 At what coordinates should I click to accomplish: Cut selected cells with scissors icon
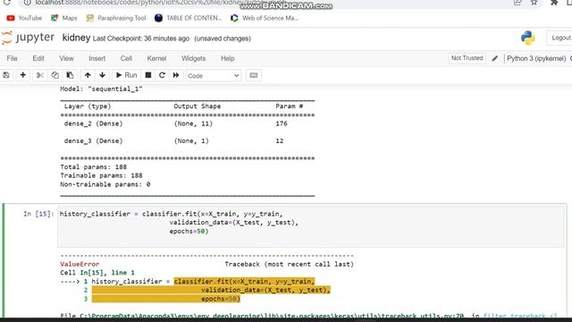(39, 75)
